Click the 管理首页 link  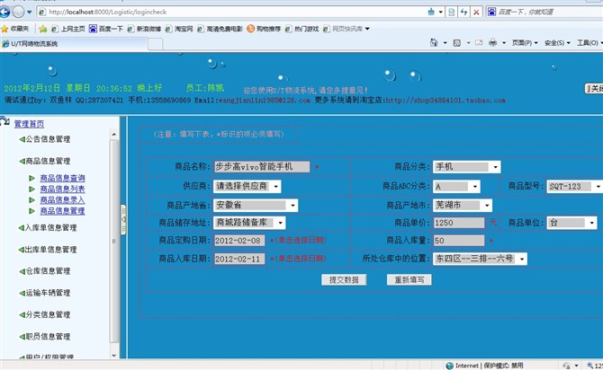pos(29,124)
